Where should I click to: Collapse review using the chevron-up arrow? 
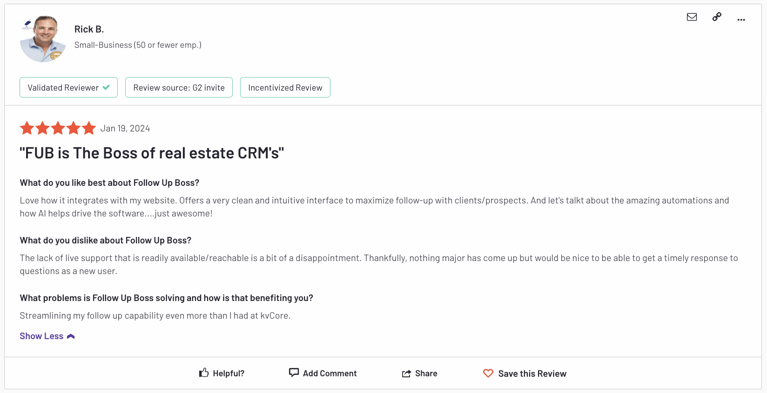71,336
